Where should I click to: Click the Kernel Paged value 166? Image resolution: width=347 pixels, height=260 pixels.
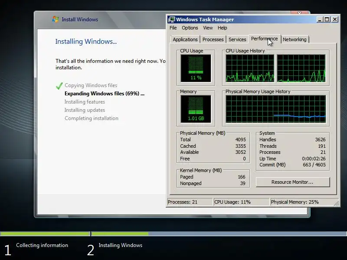pos(242,177)
